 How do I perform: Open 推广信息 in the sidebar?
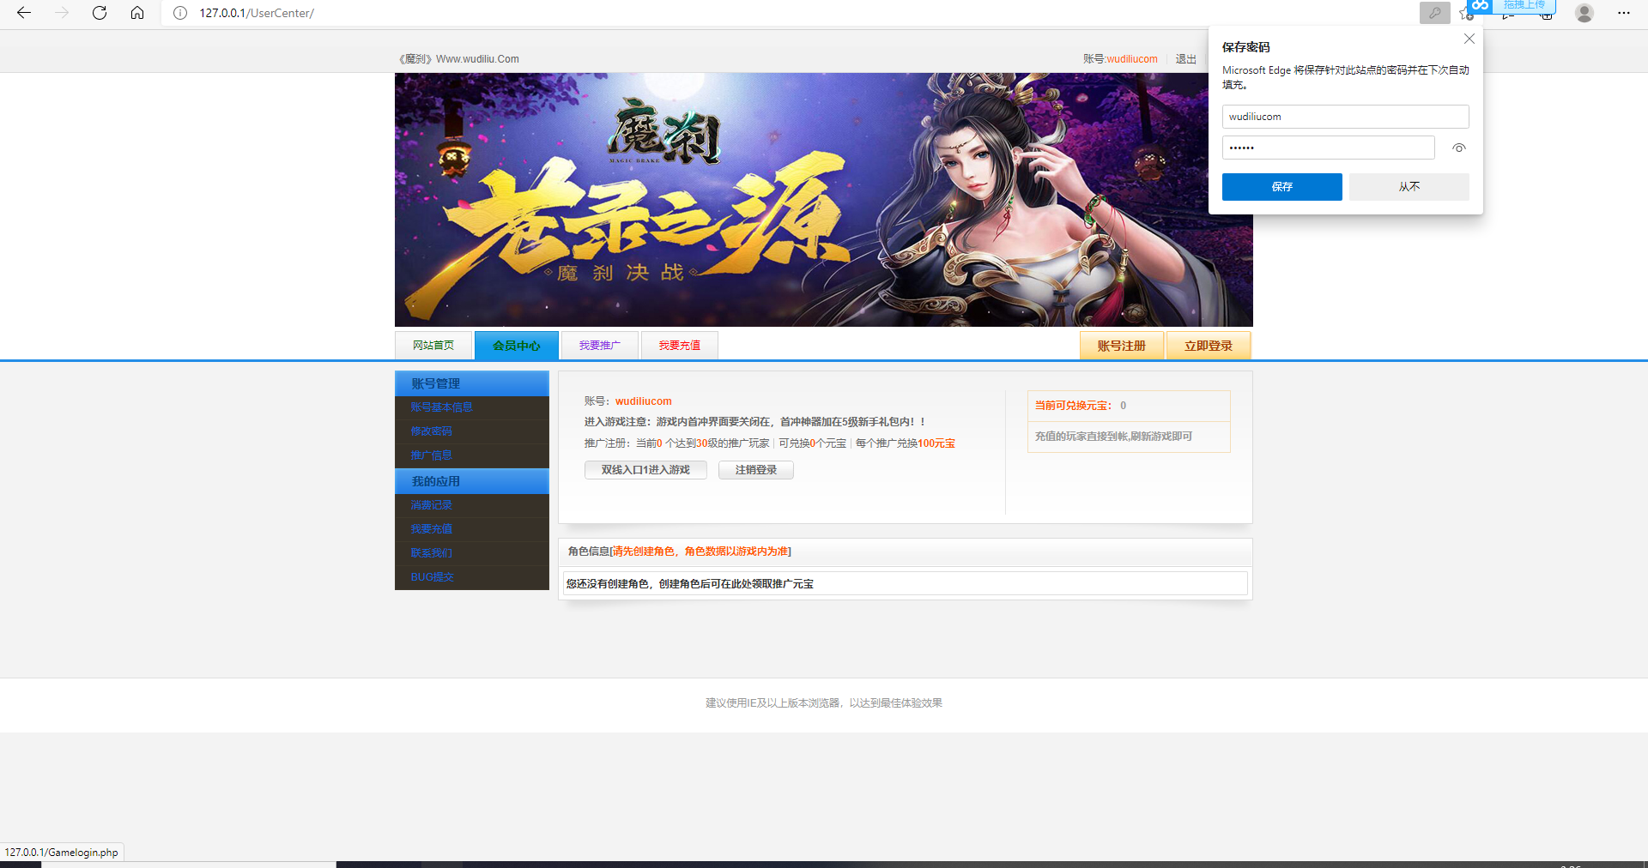(431, 455)
